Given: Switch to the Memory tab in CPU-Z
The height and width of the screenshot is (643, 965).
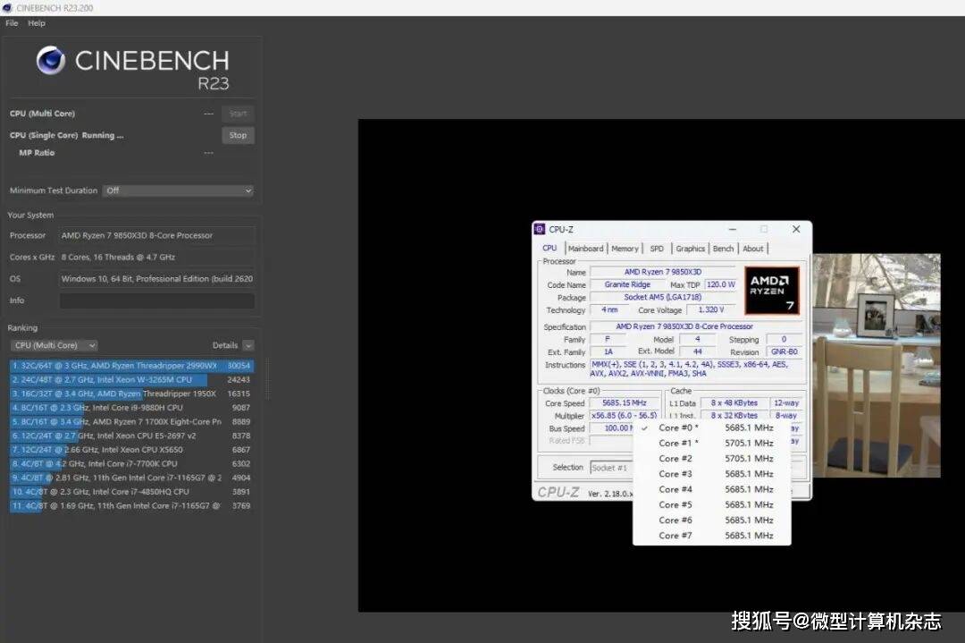Looking at the screenshot, I should (625, 249).
